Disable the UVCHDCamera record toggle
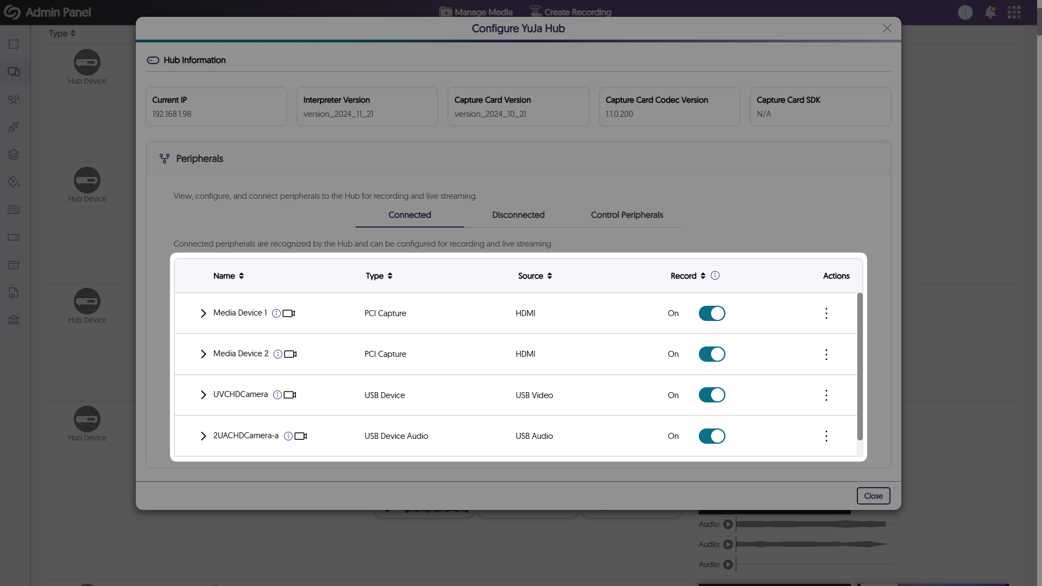 point(712,395)
